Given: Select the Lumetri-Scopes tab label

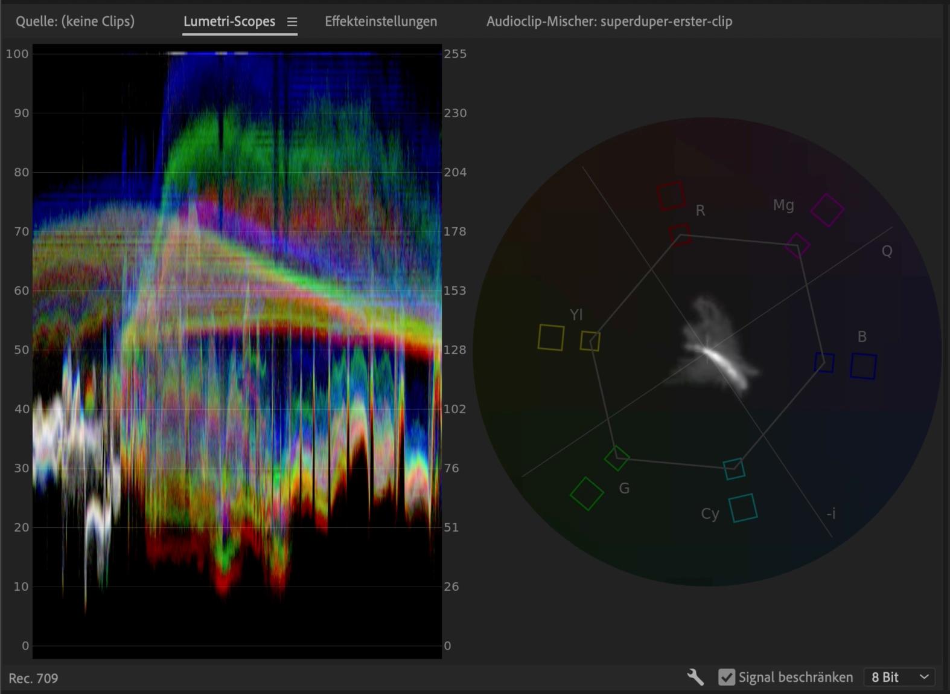Looking at the screenshot, I should (229, 21).
